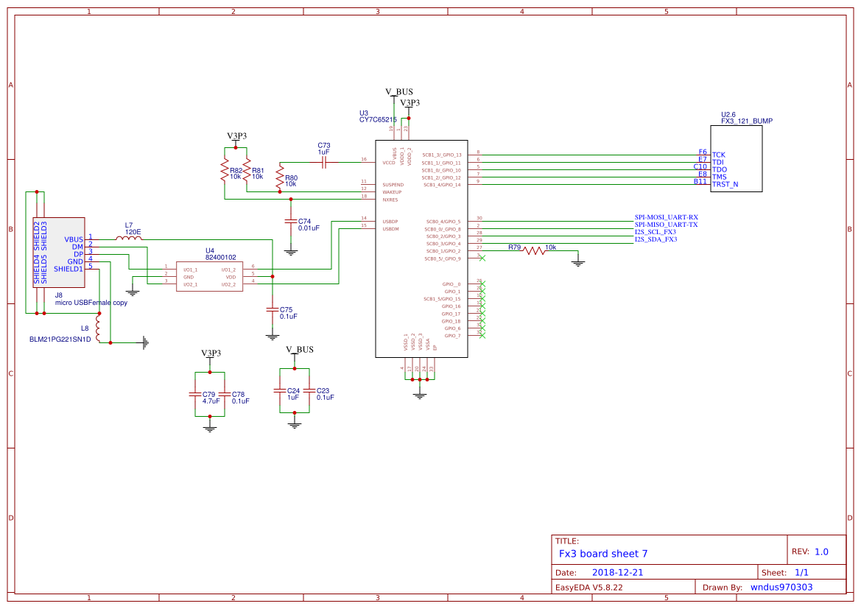Select the R80 resistor symbol
861x609 pixels.
click(280, 177)
